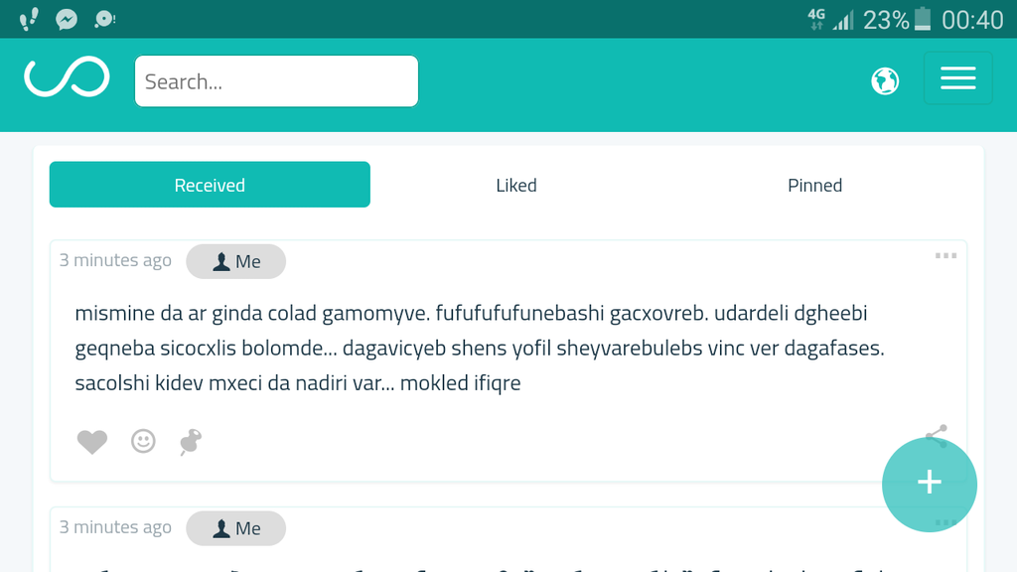
Task: Open second post's '3 minutes ago' timestamp
Action: click(115, 527)
